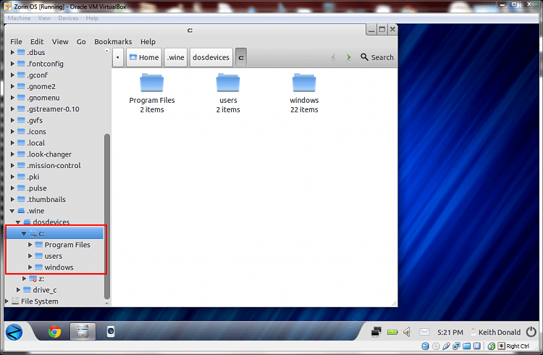
Task: Open VirtualBox Machine menu
Action: click(19, 18)
